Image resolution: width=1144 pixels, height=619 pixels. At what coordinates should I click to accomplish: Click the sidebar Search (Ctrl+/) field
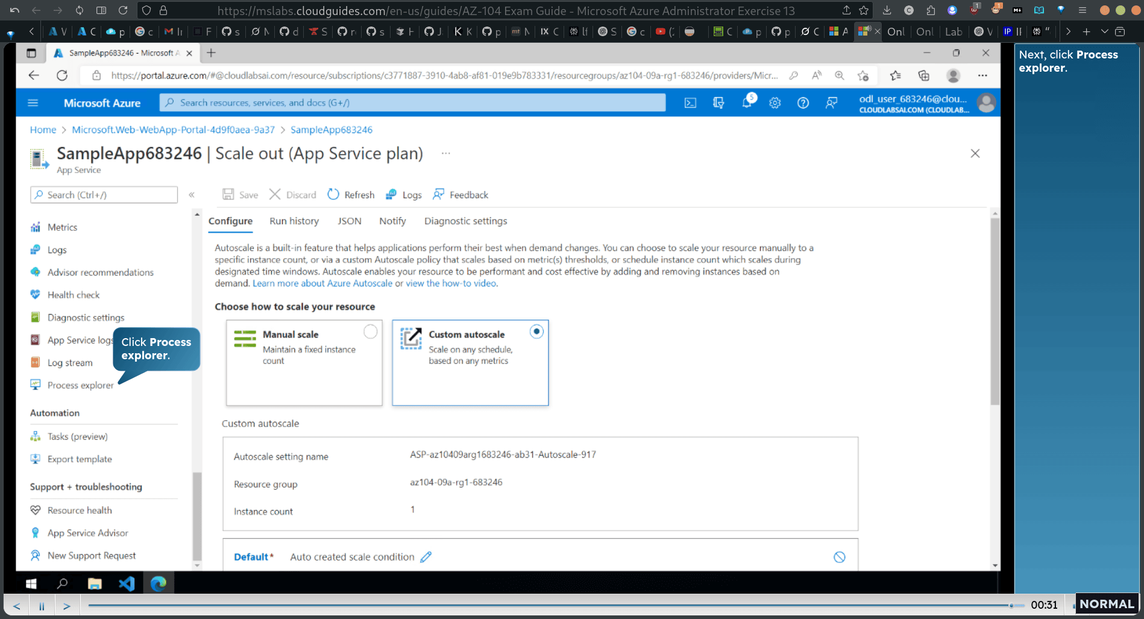104,195
